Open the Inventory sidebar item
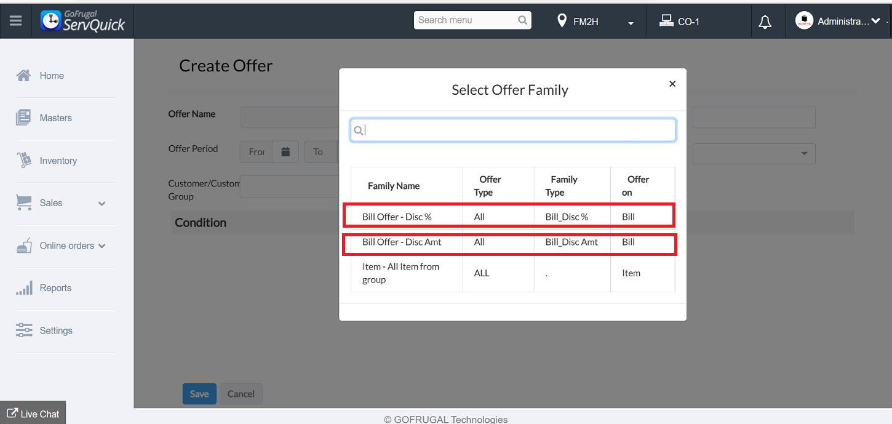The width and height of the screenshot is (892, 424). [x=58, y=161]
